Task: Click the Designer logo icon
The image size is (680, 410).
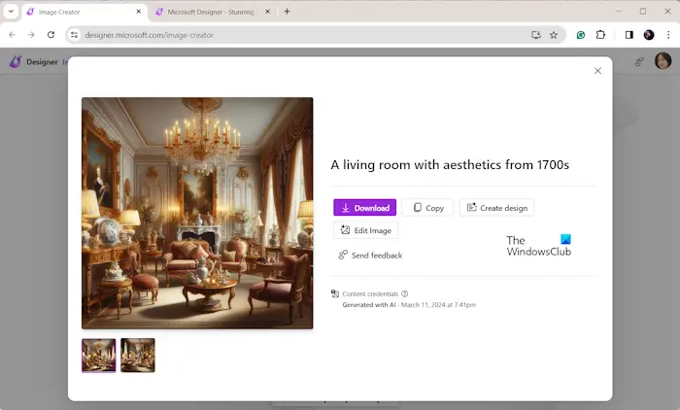Action: click(16, 61)
